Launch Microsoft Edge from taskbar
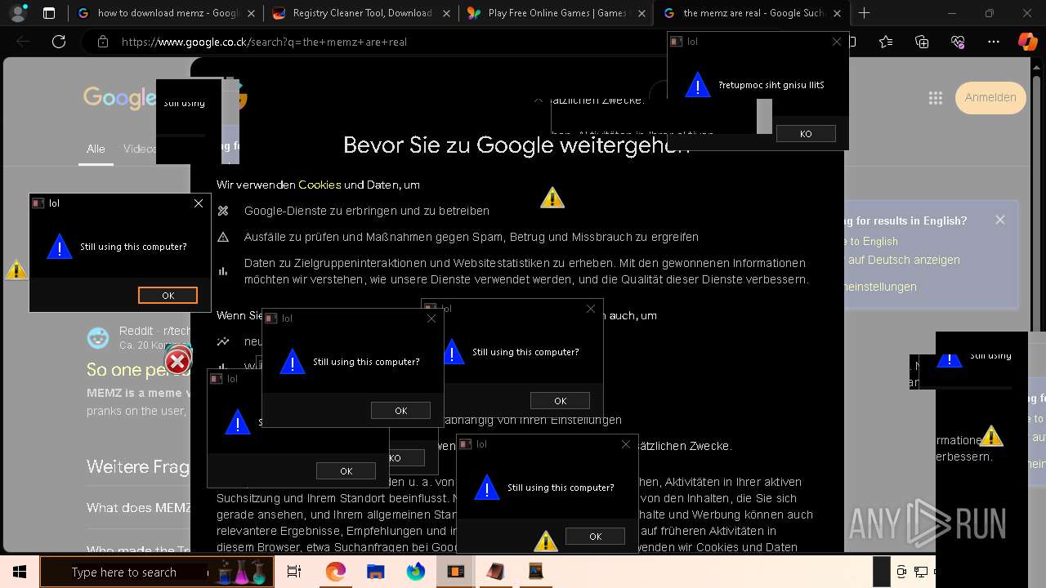This screenshot has width=1046, height=588. [x=335, y=572]
